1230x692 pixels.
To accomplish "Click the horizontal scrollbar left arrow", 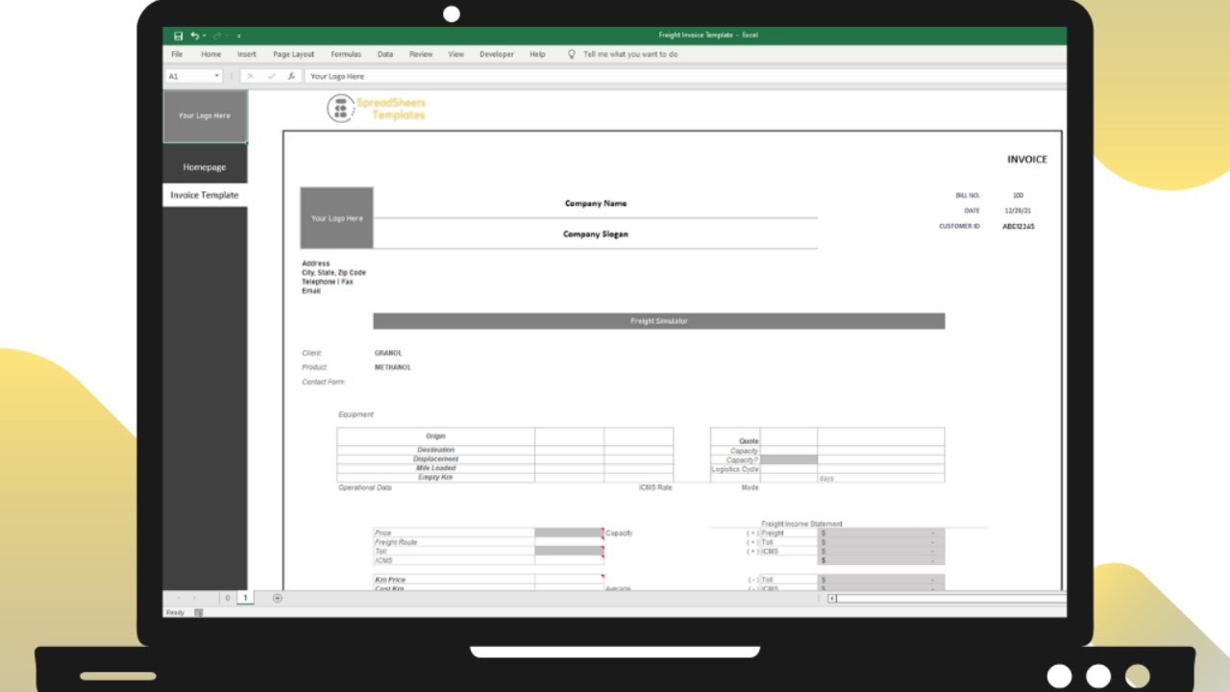I will [832, 598].
